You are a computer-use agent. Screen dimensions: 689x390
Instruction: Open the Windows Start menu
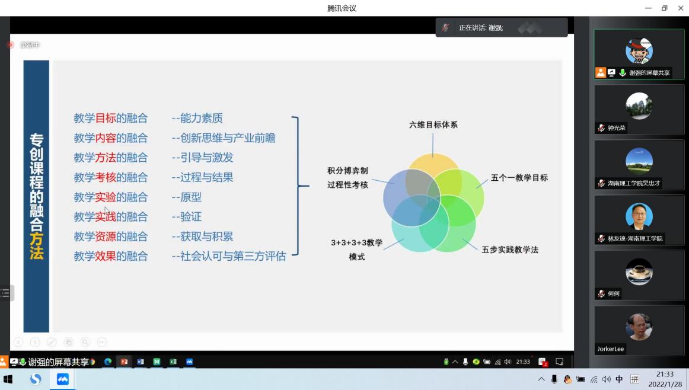point(9,378)
